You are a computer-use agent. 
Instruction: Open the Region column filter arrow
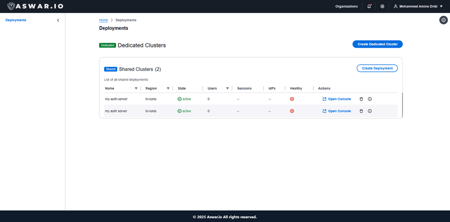point(168,88)
